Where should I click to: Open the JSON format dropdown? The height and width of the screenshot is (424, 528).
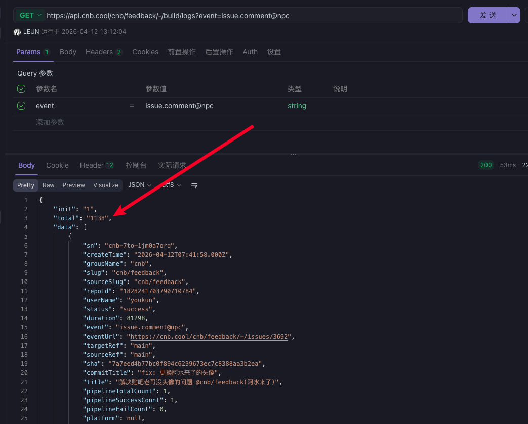(x=140, y=185)
